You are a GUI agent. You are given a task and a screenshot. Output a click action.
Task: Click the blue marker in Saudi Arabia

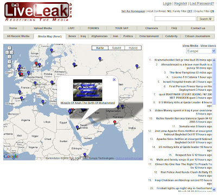[77, 127]
